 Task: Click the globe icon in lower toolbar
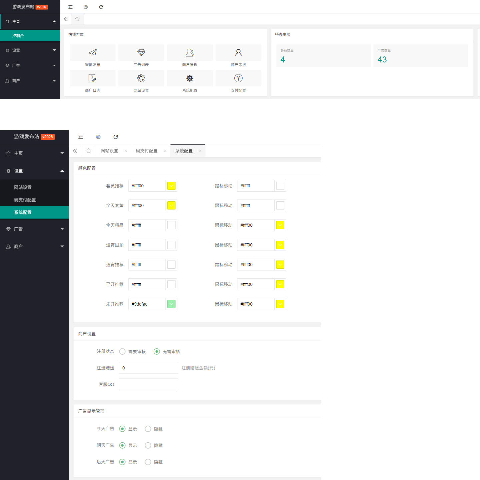click(98, 137)
